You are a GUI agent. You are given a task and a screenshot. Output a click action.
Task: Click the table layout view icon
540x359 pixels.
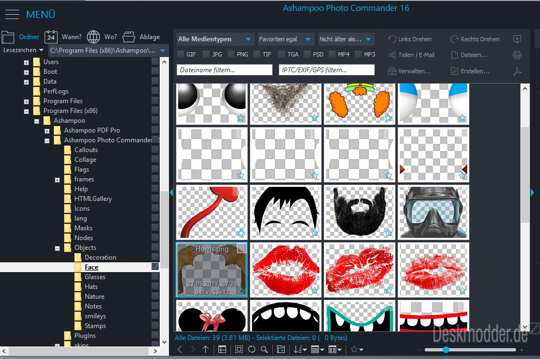click(x=222, y=349)
